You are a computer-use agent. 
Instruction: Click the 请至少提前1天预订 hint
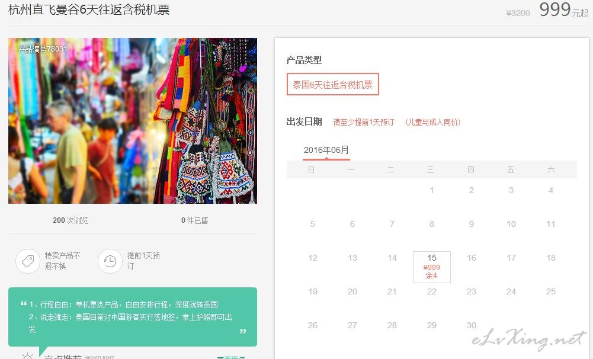pos(363,122)
